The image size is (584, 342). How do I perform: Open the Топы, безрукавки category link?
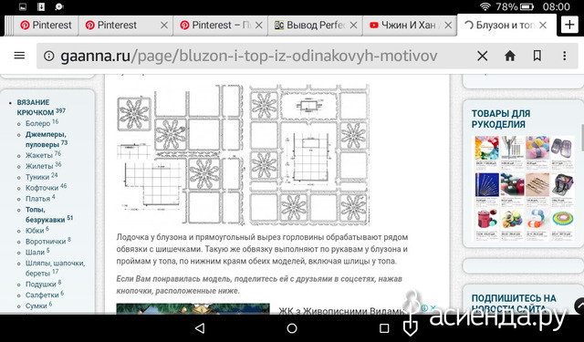[48, 214]
